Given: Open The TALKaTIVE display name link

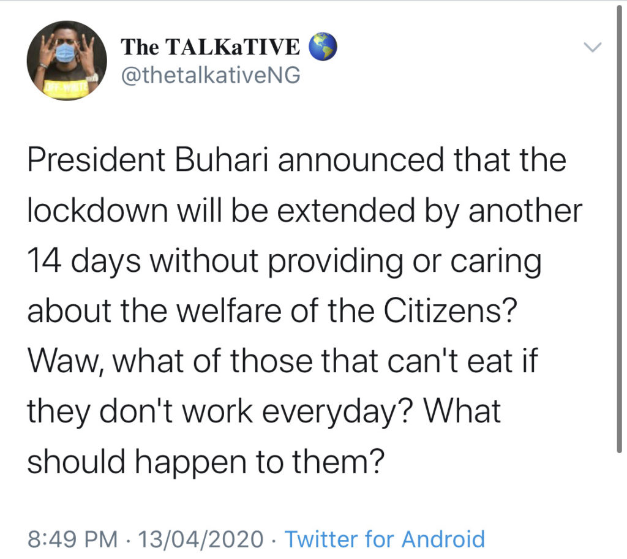Looking at the screenshot, I should [210, 47].
